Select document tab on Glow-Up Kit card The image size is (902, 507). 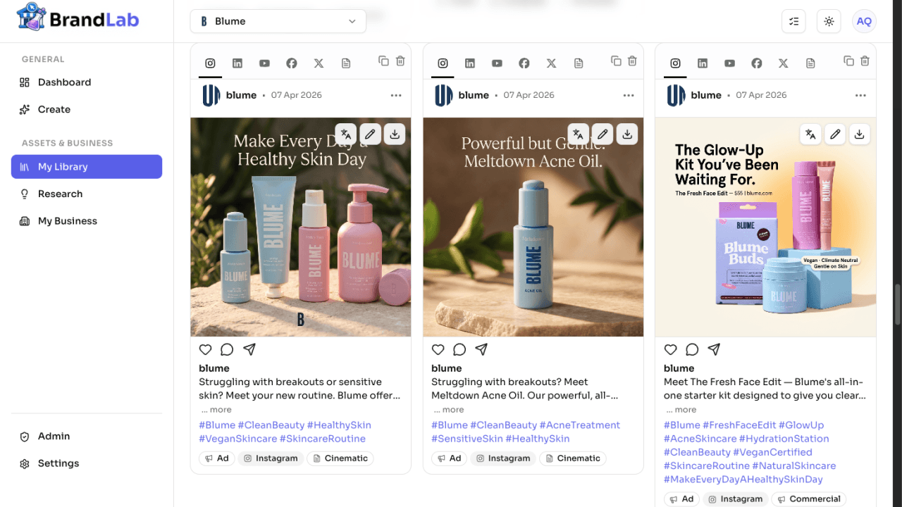point(811,63)
